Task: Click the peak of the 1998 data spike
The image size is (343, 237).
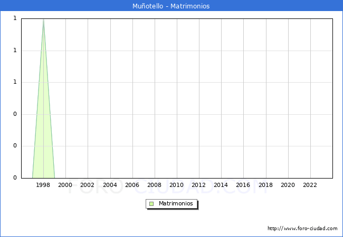Action: (43, 20)
